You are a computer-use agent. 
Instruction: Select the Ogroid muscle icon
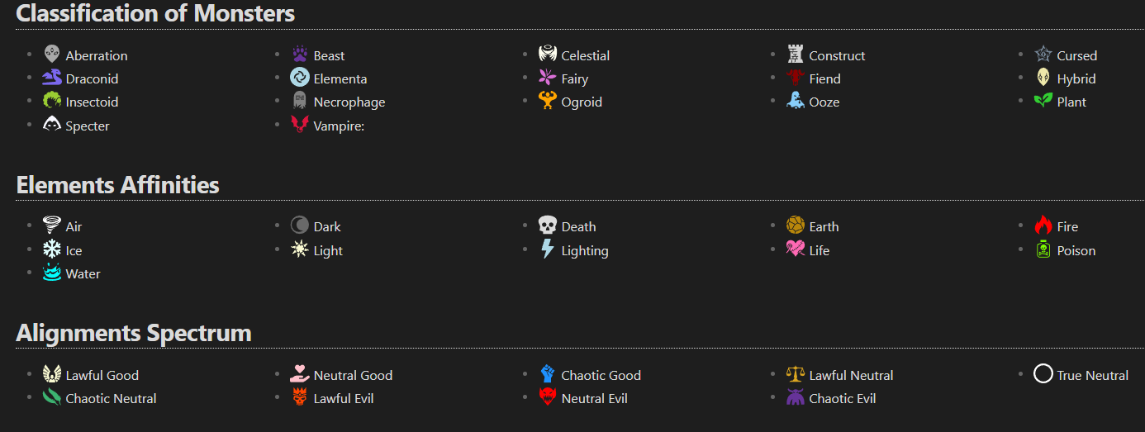548,101
